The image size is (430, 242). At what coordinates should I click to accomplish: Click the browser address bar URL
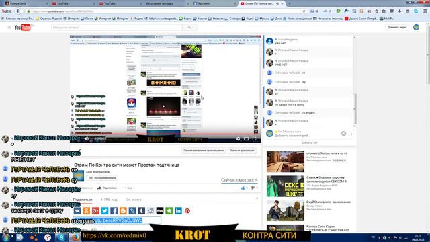click(x=165, y=11)
